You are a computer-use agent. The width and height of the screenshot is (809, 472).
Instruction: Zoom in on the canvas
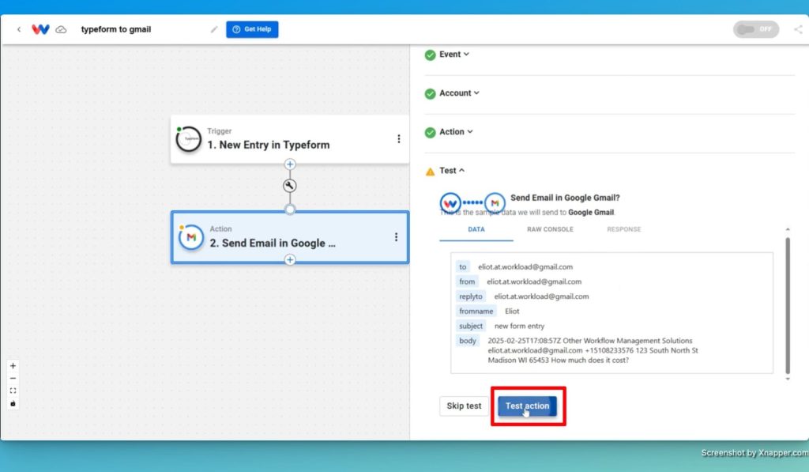13,366
